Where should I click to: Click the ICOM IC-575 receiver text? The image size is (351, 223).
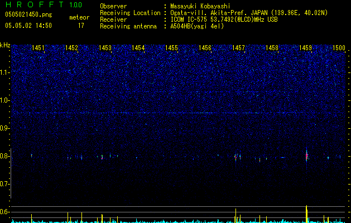(x=224, y=20)
